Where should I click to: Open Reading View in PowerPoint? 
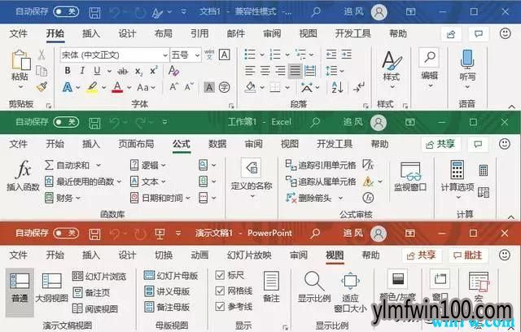click(x=95, y=308)
